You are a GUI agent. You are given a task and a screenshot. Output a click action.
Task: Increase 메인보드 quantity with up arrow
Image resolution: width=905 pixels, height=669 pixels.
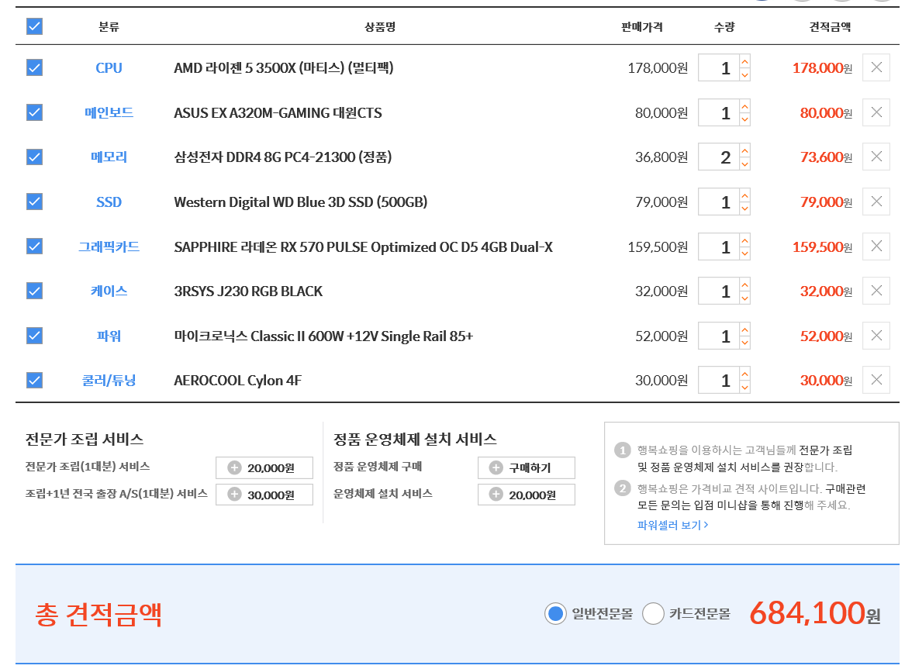click(744, 106)
